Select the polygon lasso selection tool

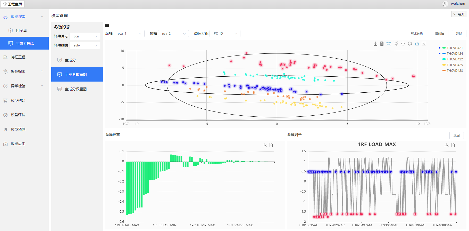click(396, 44)
